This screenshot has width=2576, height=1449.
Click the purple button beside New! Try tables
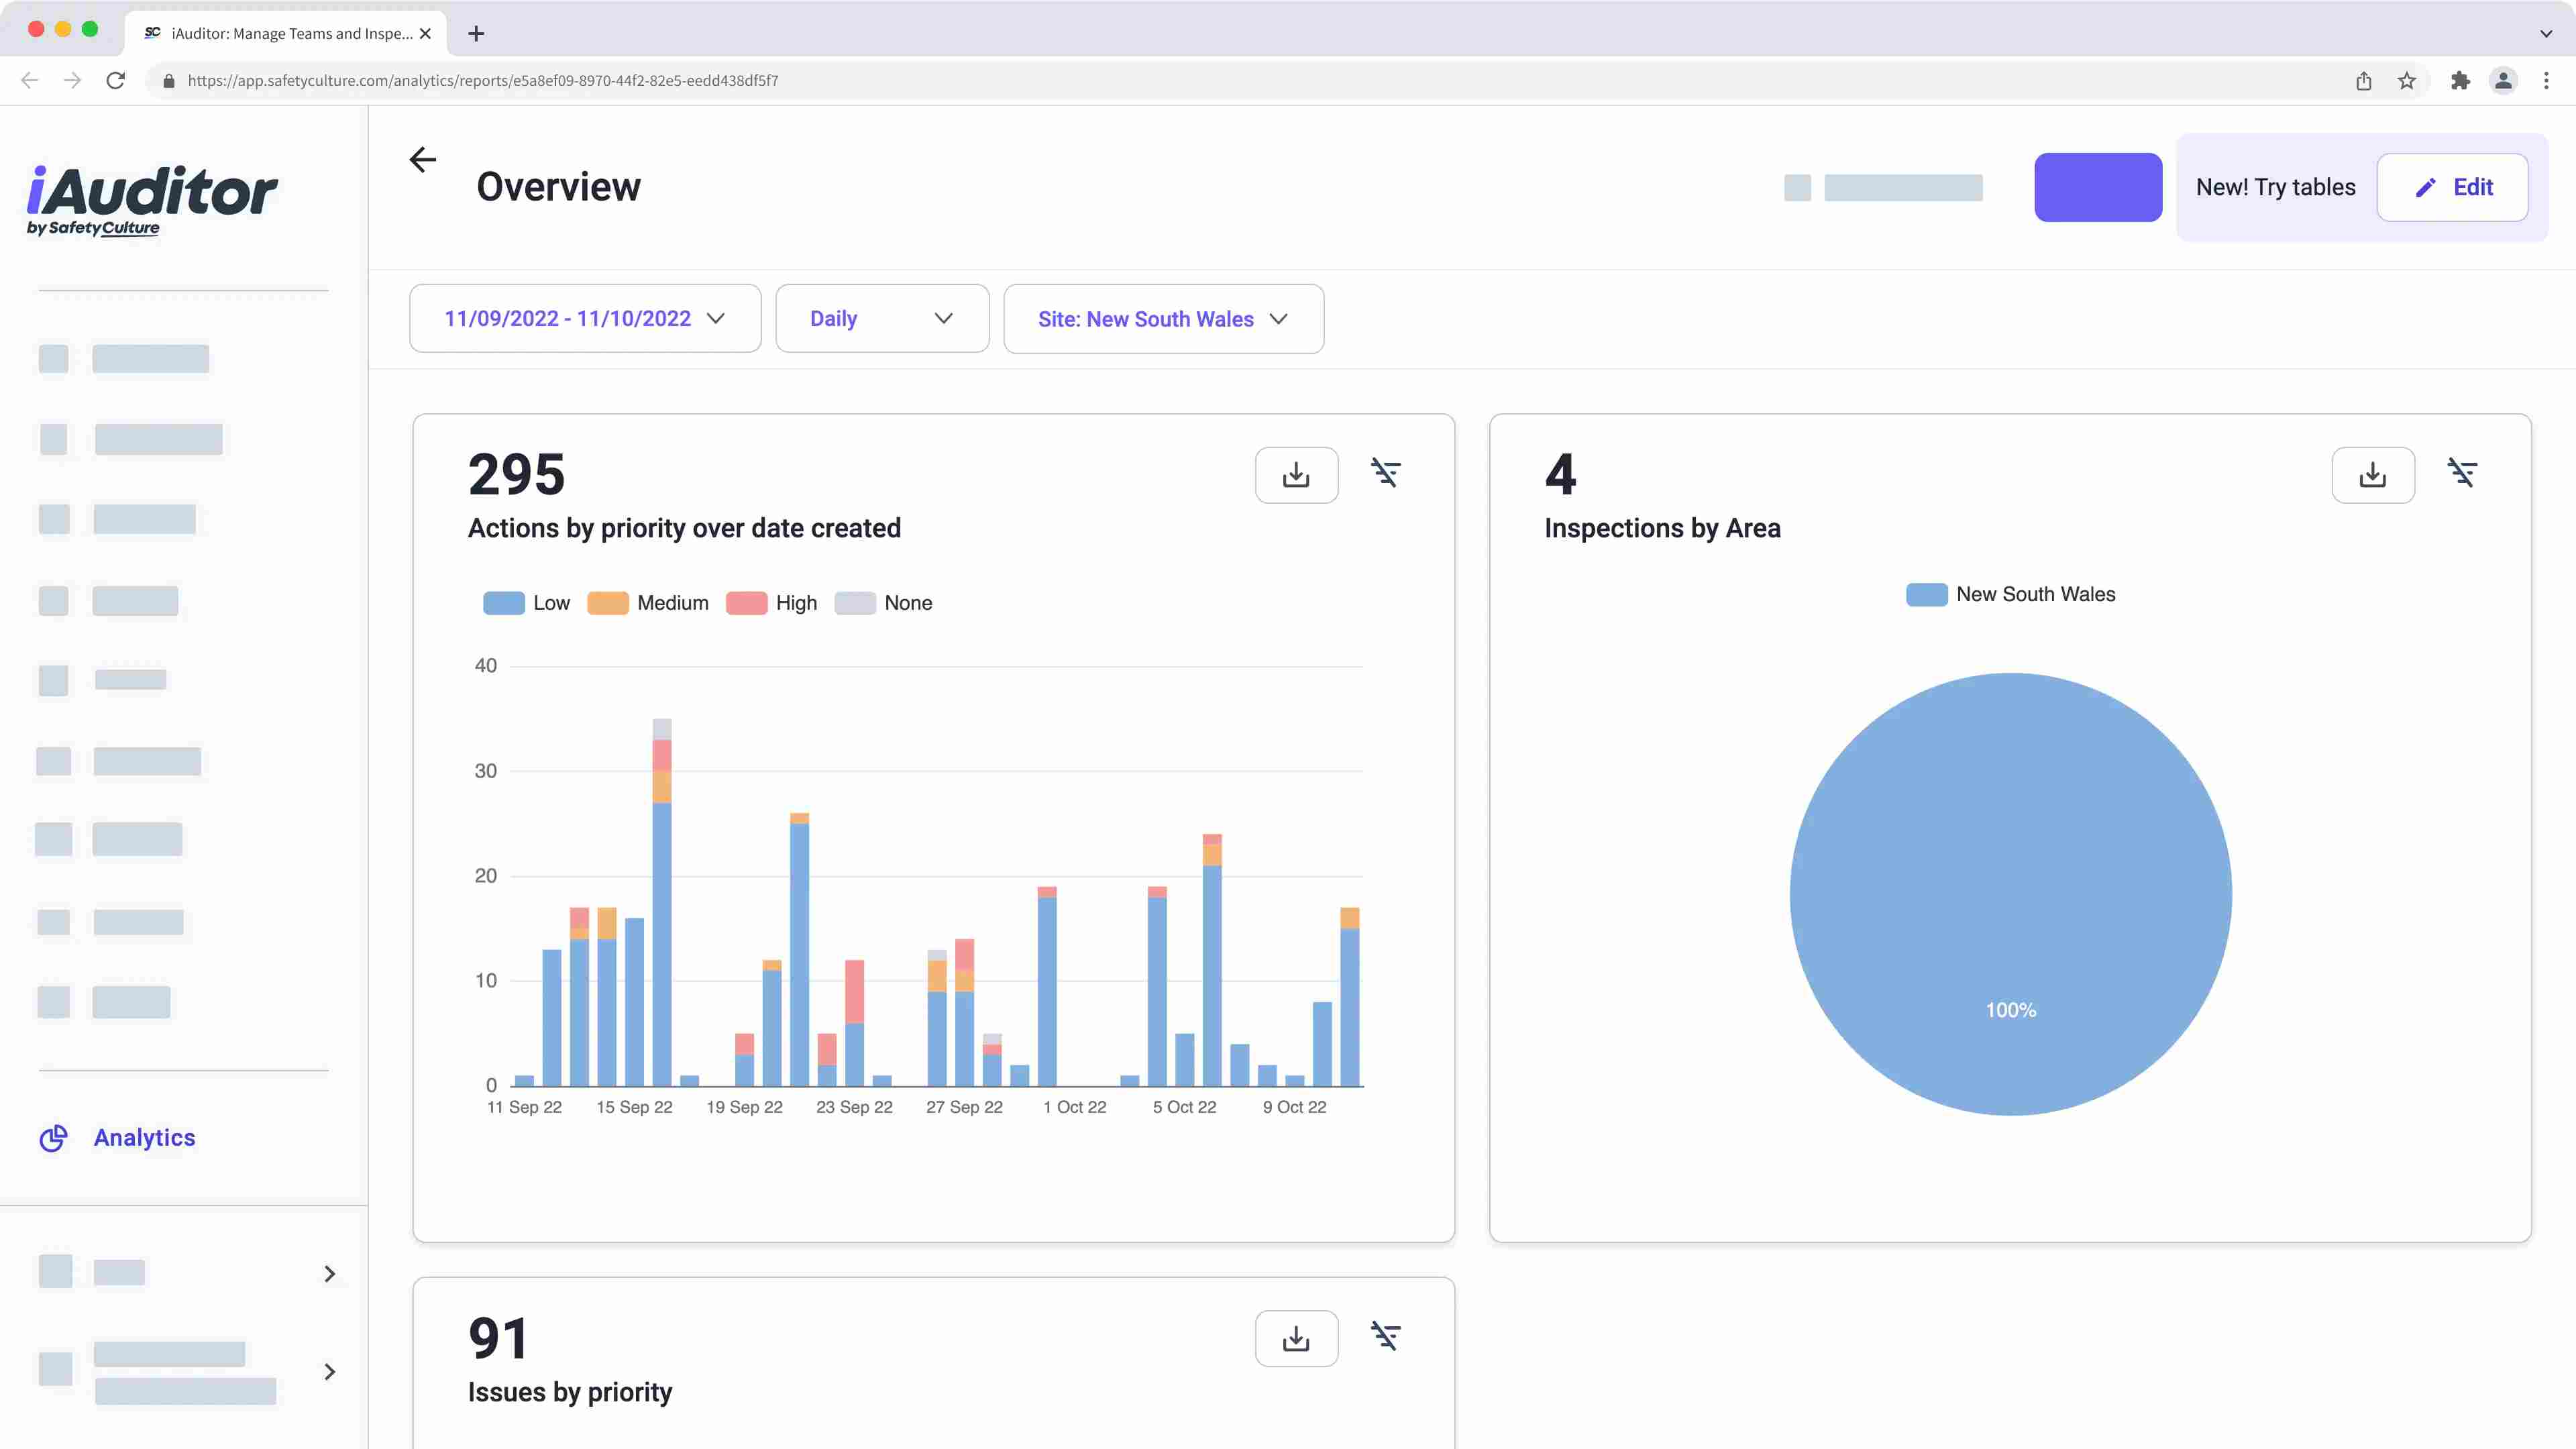coord(2097,187)
